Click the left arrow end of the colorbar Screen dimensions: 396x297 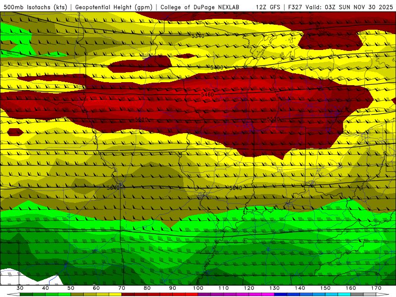13,295
